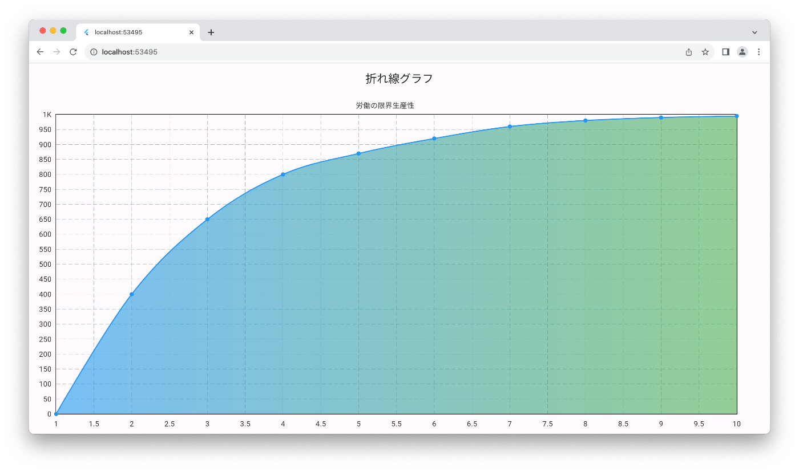Click the y-axis label 250
799x472 pixels.
46,339
